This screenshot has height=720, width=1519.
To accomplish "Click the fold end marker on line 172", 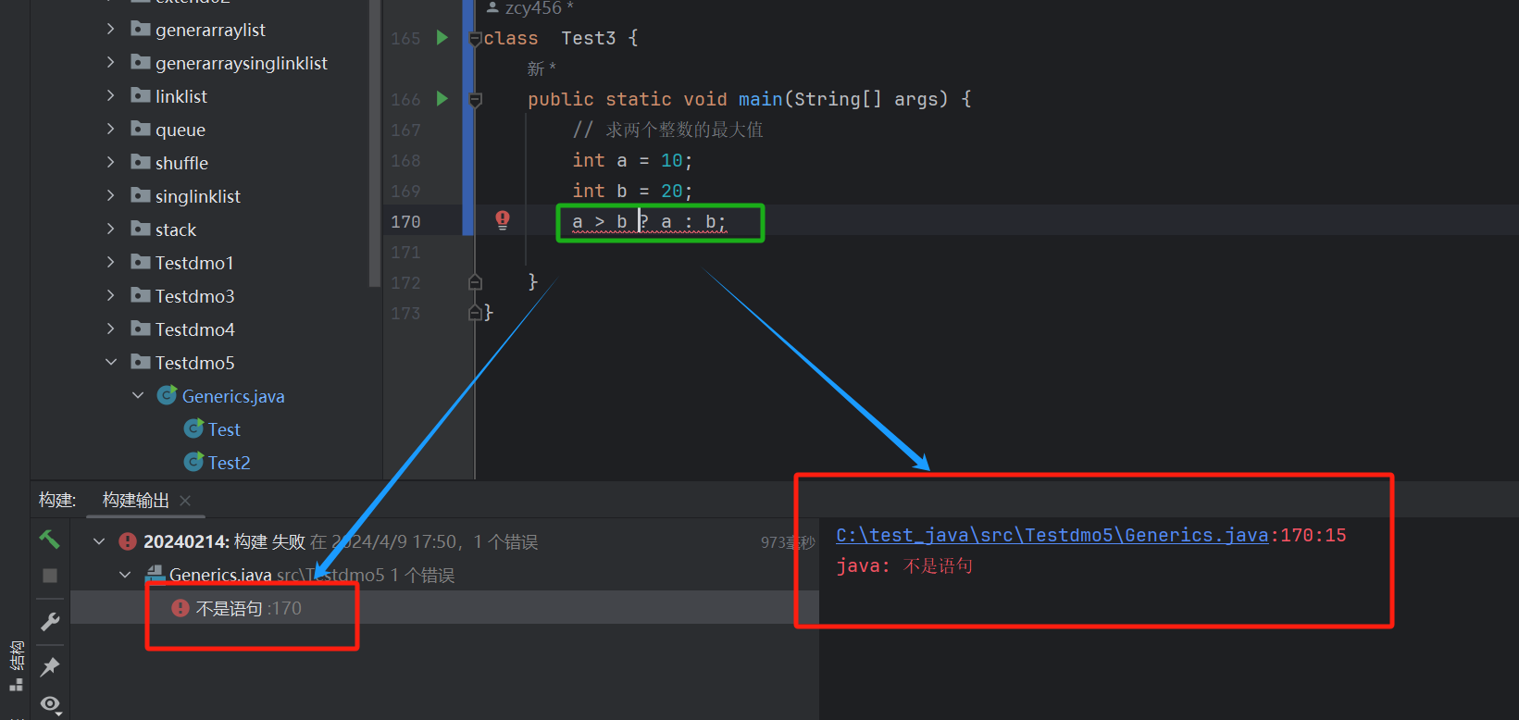I will point(475,282).
